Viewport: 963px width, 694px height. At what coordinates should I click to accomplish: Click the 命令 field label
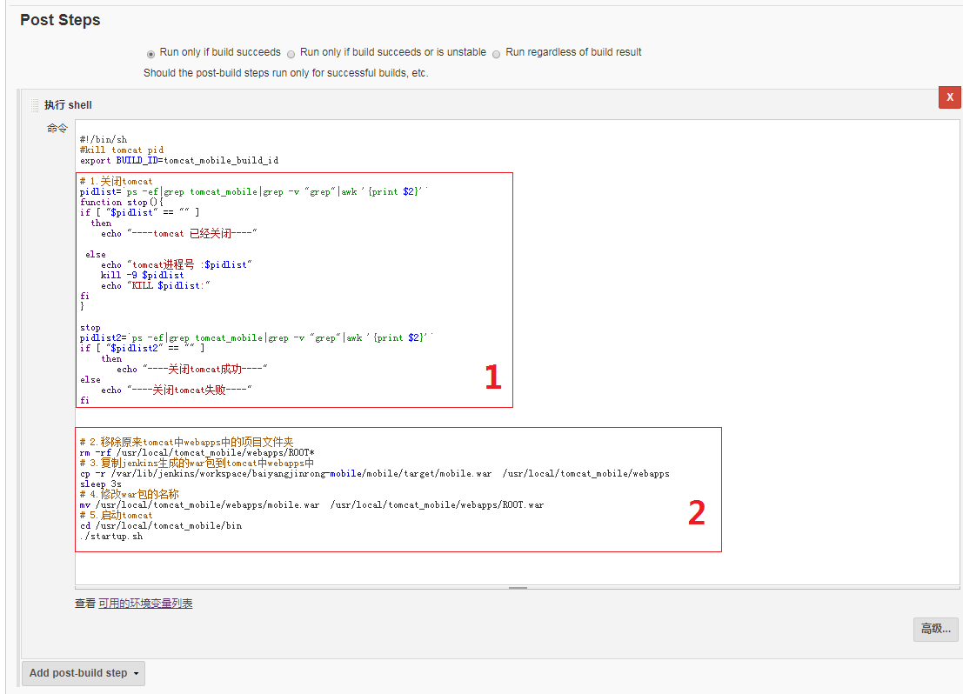[57, 129]
